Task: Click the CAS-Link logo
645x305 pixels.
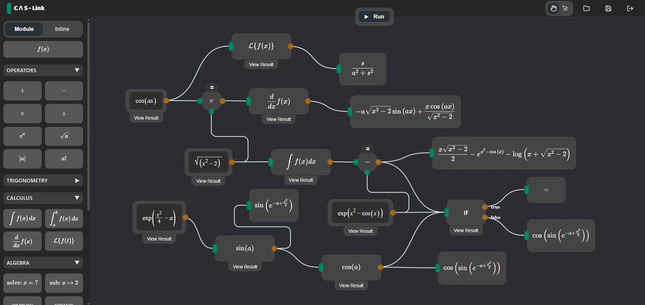Action: 26,8
